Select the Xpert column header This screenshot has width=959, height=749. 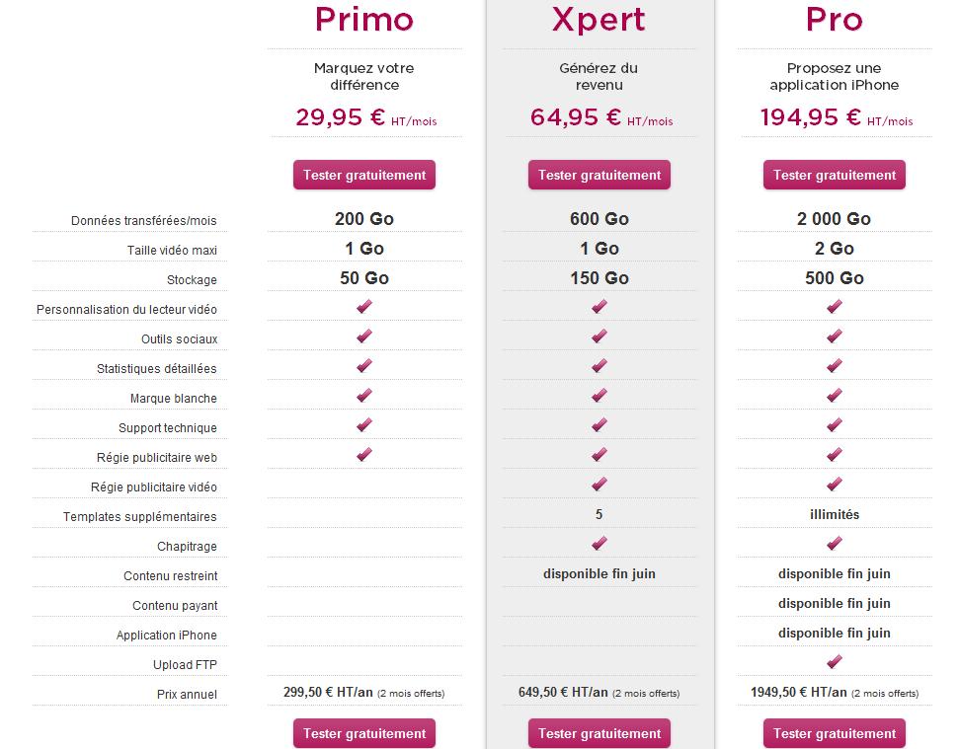click(x=599, y=20)
